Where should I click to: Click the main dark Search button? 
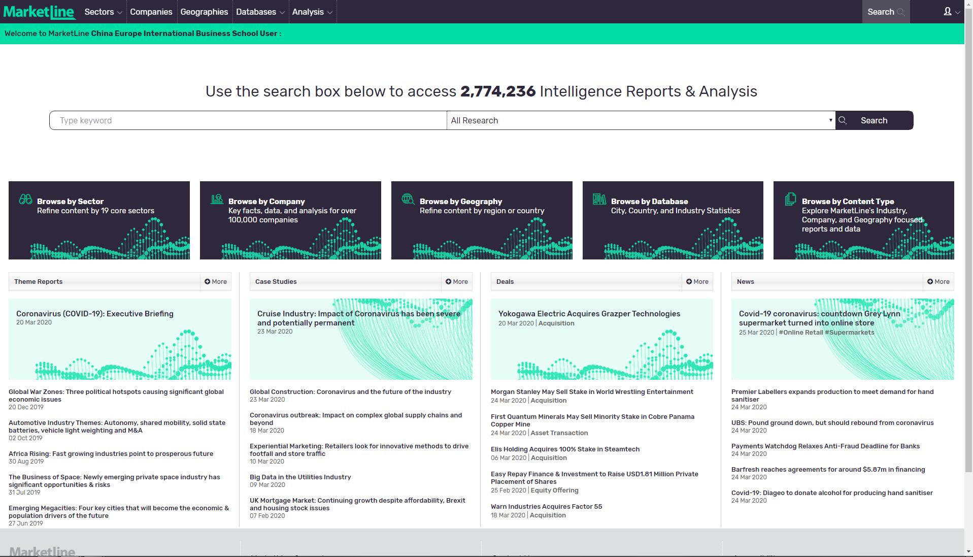(x=874, y=120)
